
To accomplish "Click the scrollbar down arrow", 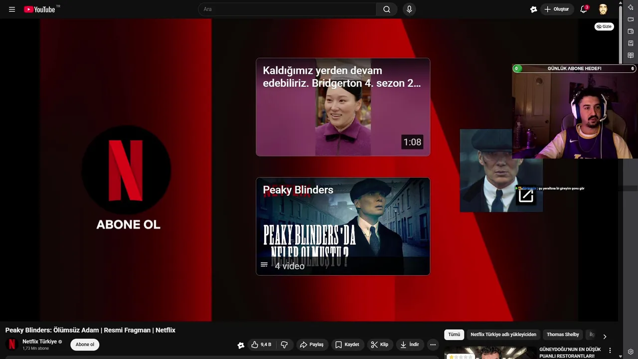I will point(621,356).
